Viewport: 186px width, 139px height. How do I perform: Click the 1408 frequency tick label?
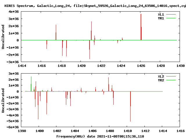pyautogui.click(x=110, y=131)
